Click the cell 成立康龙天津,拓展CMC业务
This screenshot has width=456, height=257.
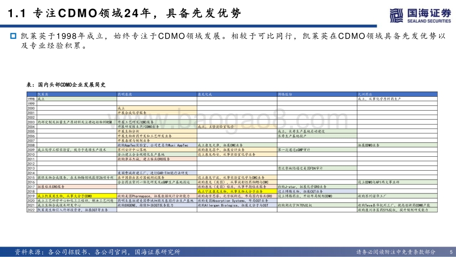[237, 145]
